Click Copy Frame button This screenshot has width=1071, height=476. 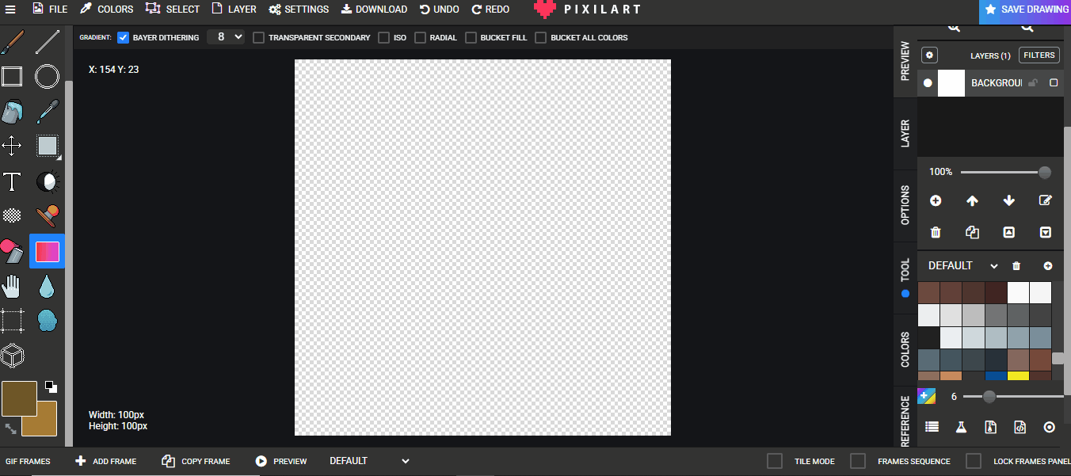coord(196,461)
